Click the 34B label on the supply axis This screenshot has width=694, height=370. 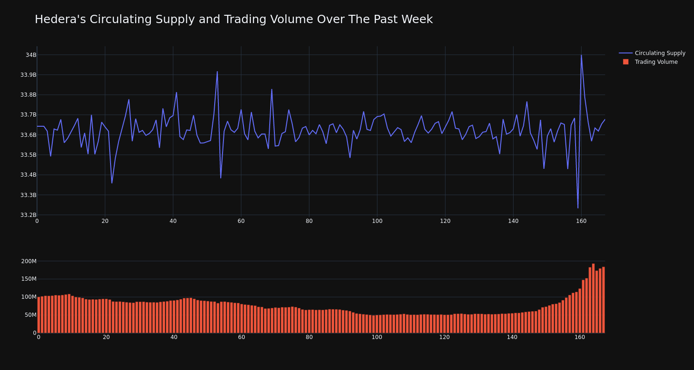tap(31, 55)
